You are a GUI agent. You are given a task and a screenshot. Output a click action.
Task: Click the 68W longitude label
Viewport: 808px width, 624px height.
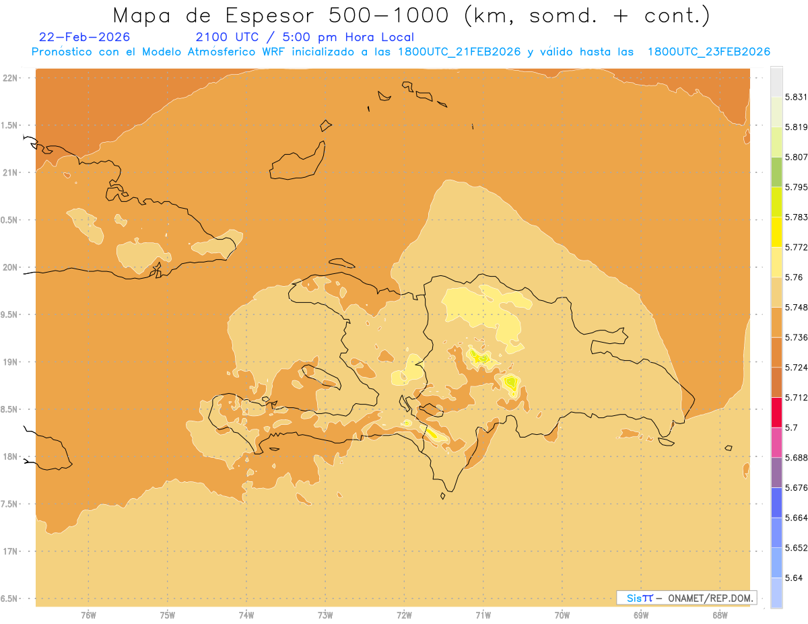(720, 615)
